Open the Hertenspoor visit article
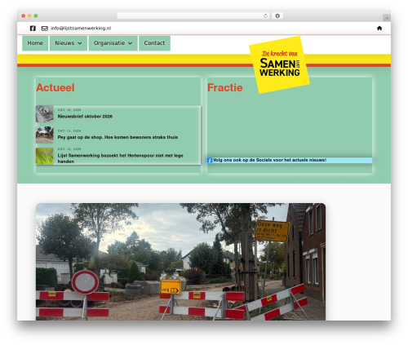 click(x=120, y=158)
